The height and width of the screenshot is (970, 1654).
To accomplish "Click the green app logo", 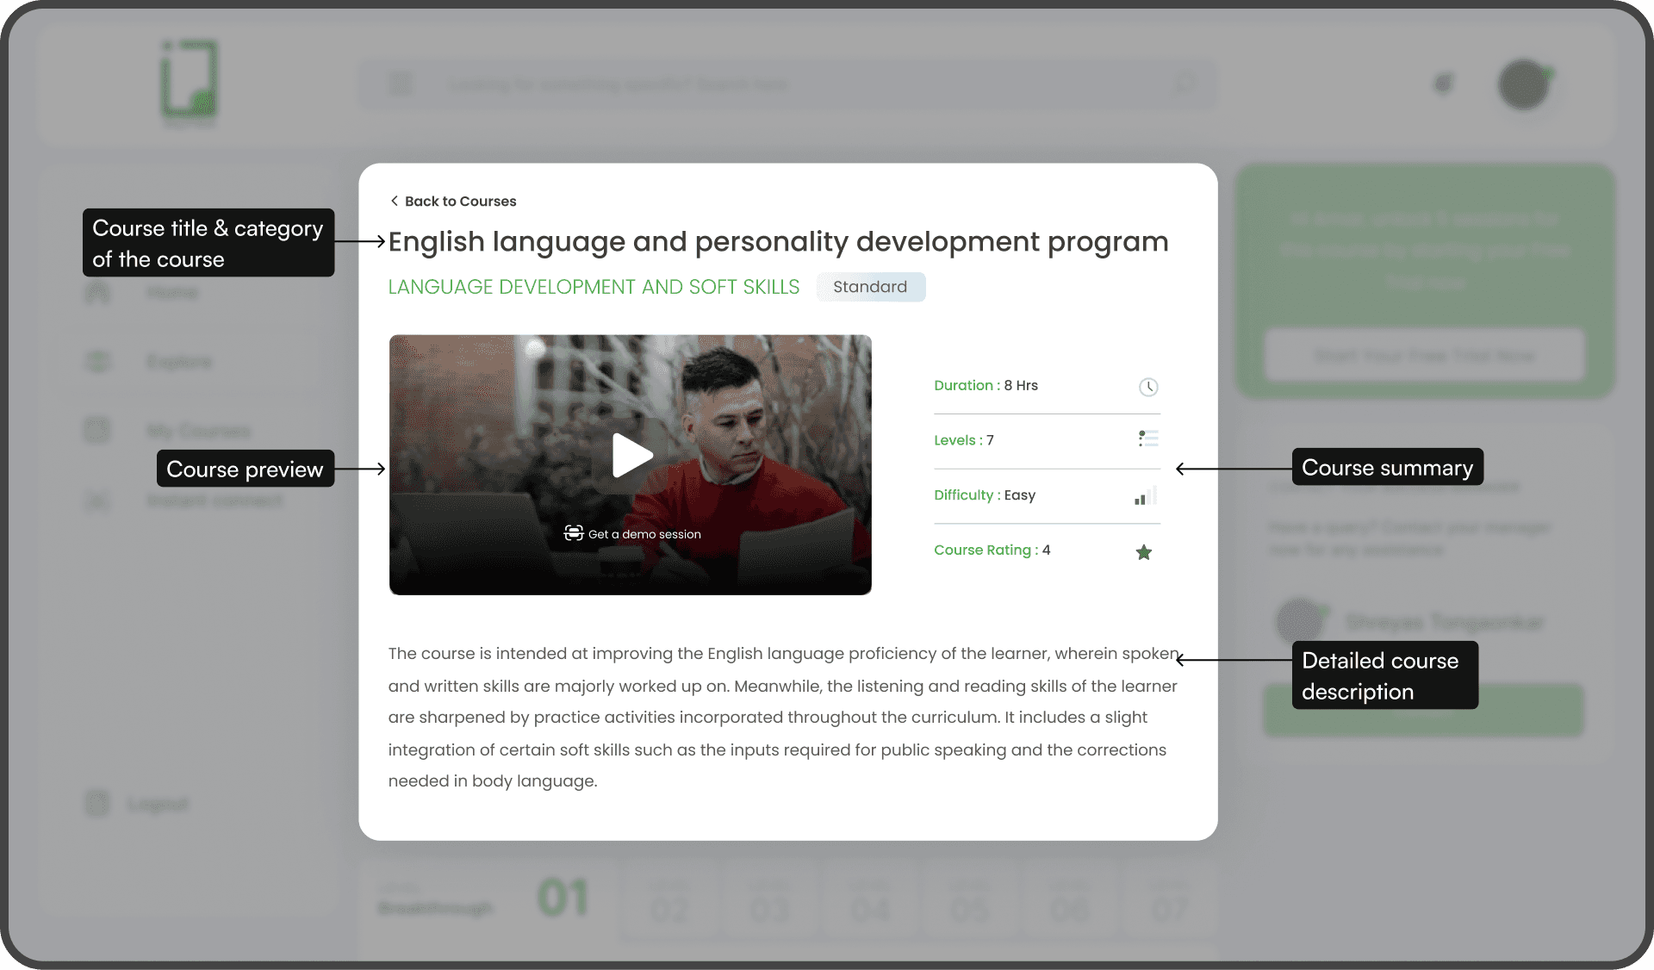I will coord(190,79).
